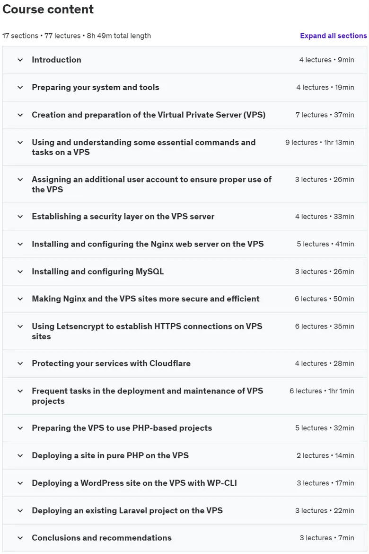The height and width of the screenshot is (554, 369).
Task: Expand Deploying a site in pure PHP chevron
Action: (x=20, y=456)
